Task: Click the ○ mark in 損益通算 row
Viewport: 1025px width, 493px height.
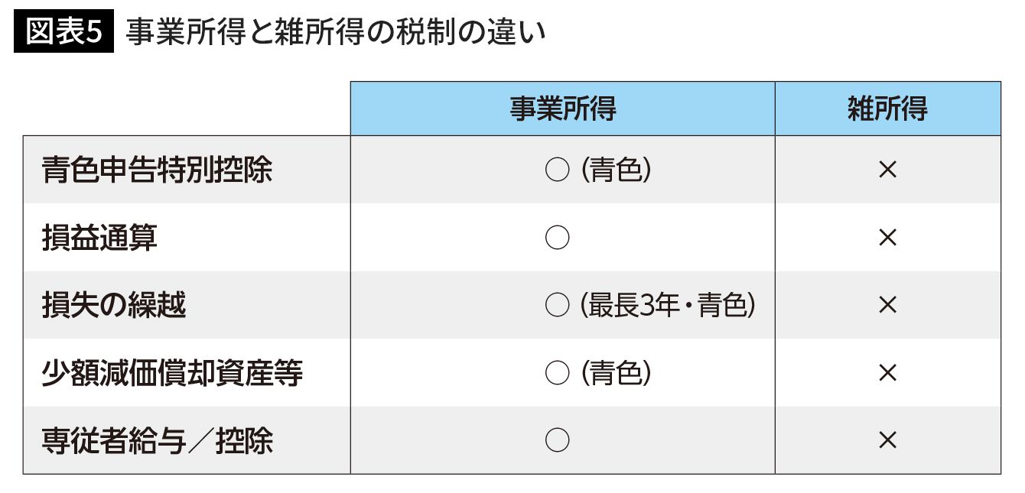Action: (557, 238)
